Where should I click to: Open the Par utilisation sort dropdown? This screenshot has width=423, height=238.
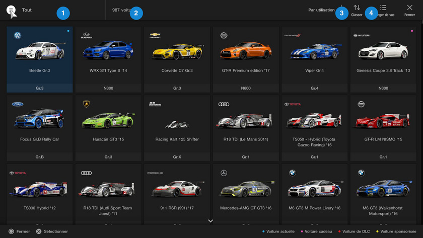pos(321,10)
